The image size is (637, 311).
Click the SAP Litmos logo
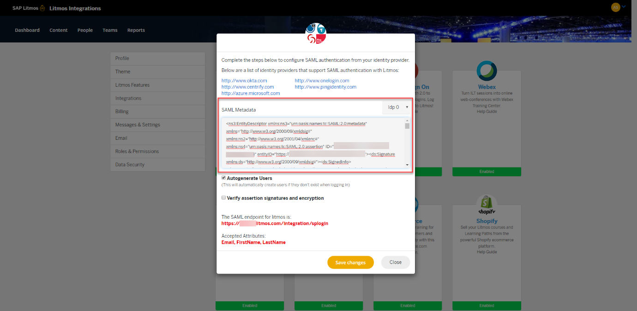pyautogui.click(x=29, y=8)
